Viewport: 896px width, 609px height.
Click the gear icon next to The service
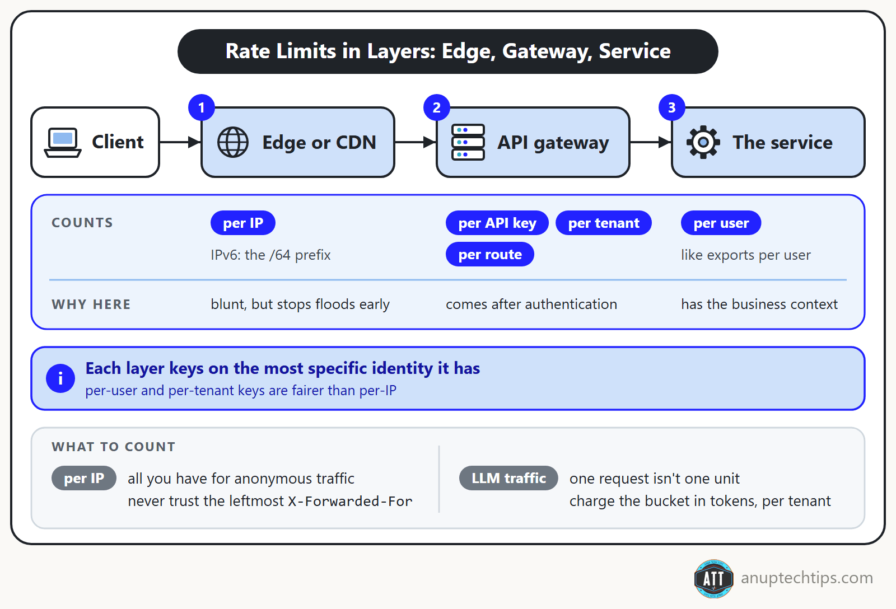(x=703, y=142)
